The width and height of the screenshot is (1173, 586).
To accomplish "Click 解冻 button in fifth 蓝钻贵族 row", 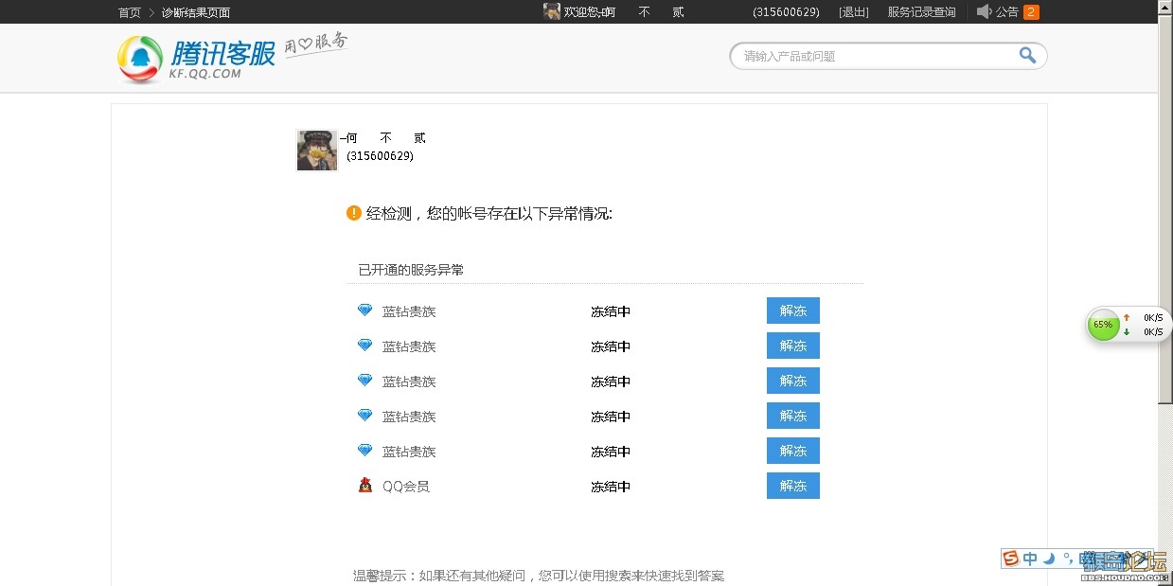I will (793, 451).
